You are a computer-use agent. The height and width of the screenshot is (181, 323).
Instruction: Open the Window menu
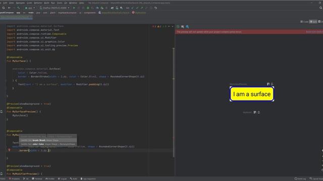click(73, 3)
